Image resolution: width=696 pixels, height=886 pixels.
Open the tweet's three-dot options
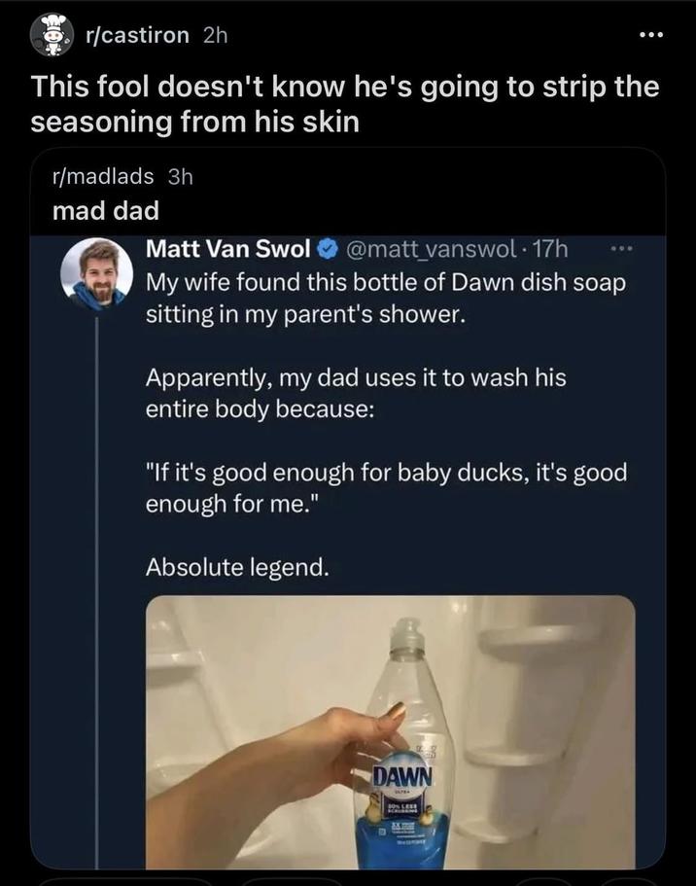click(618, 249)
